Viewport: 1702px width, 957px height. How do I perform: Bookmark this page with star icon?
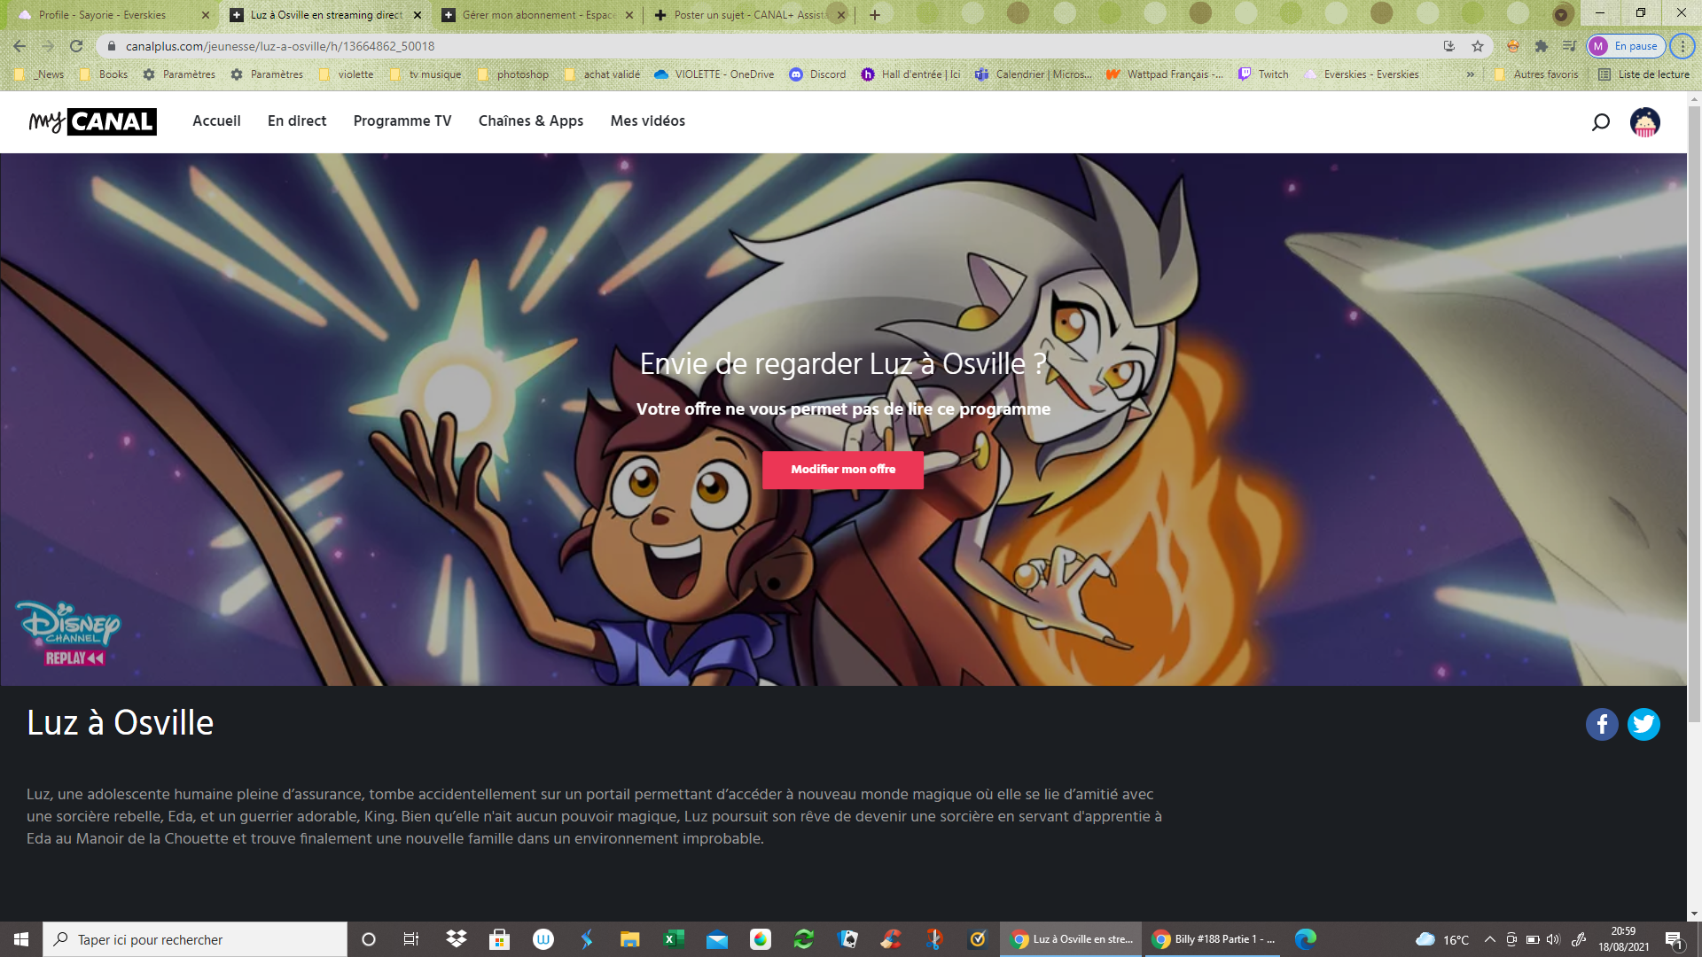1478,46
